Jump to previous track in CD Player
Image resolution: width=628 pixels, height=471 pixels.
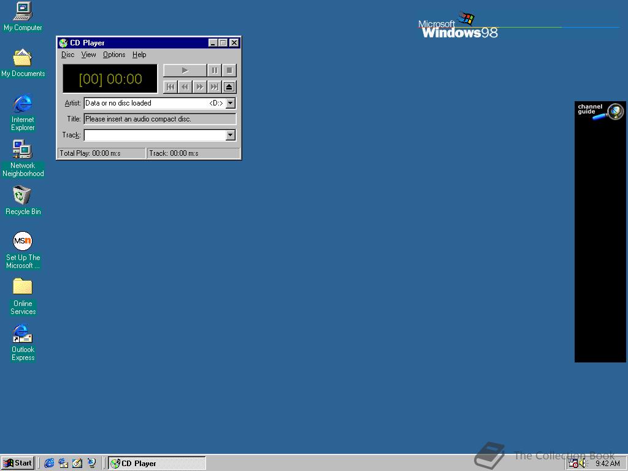(x=170, y=87)
